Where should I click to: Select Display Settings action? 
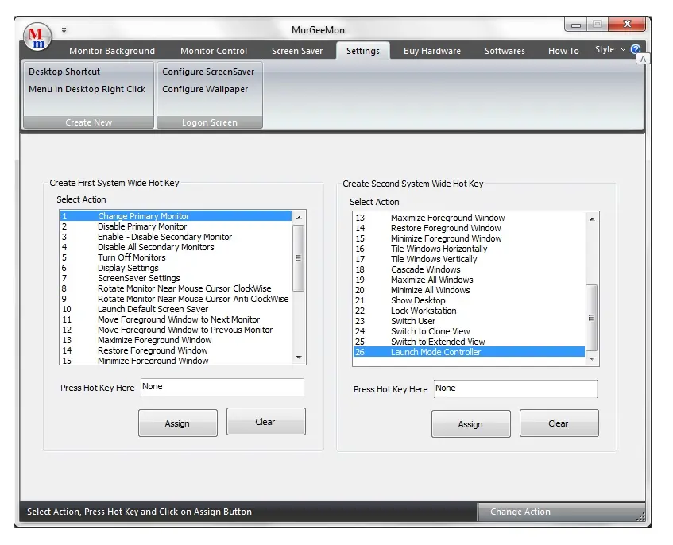tap(176, 268)
